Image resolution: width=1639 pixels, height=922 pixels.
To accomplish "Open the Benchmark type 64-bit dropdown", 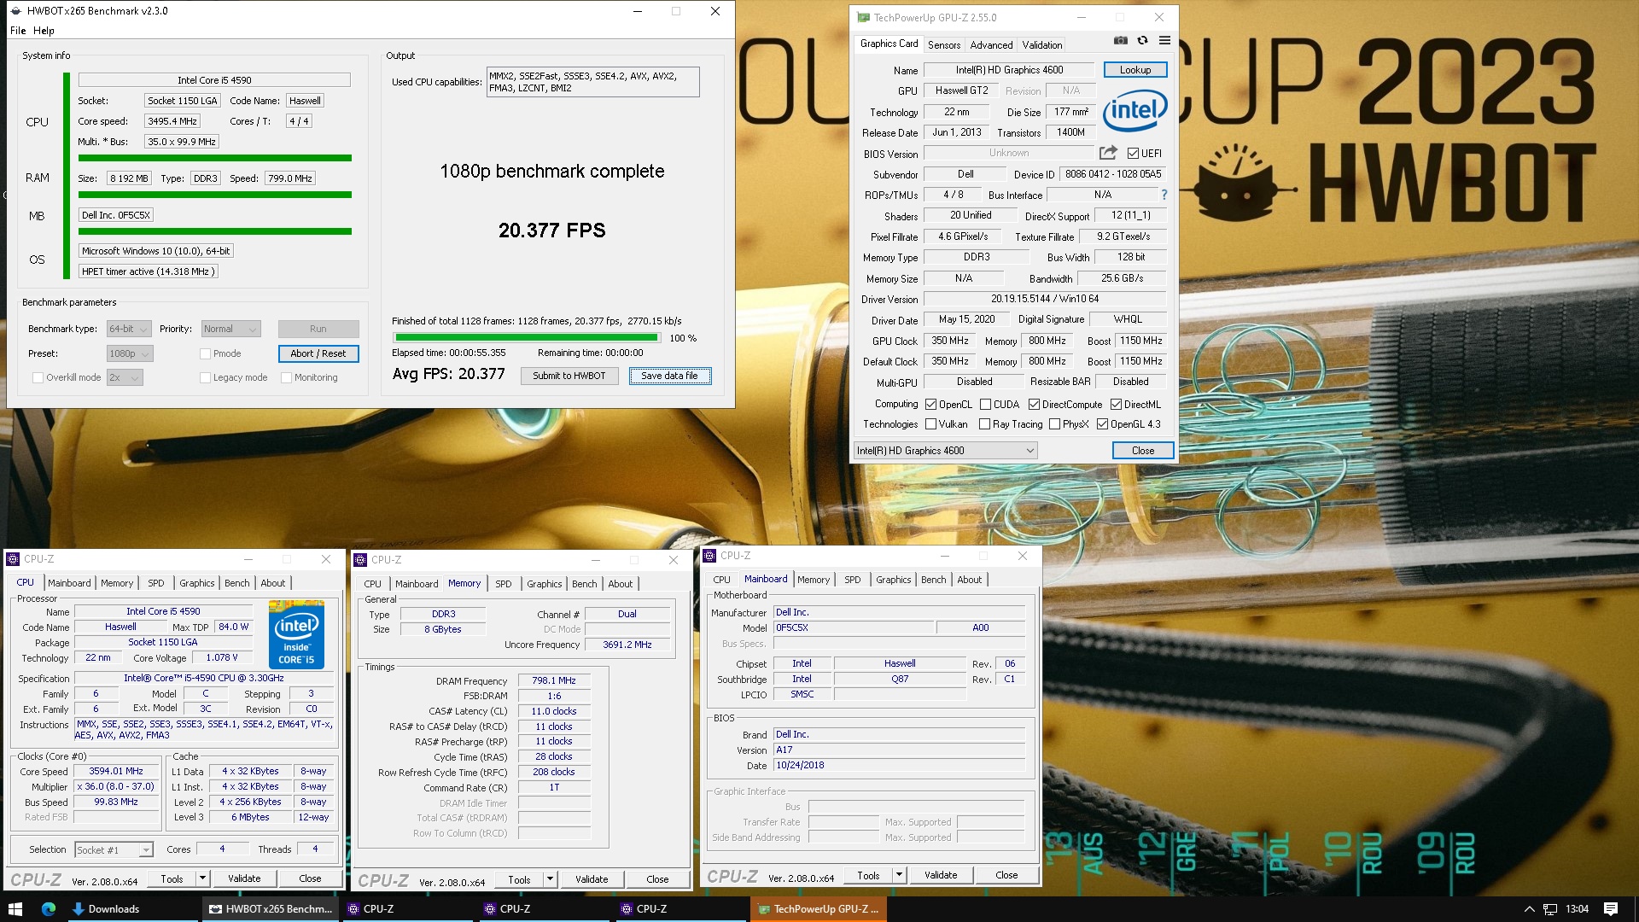I will [129, 329].
